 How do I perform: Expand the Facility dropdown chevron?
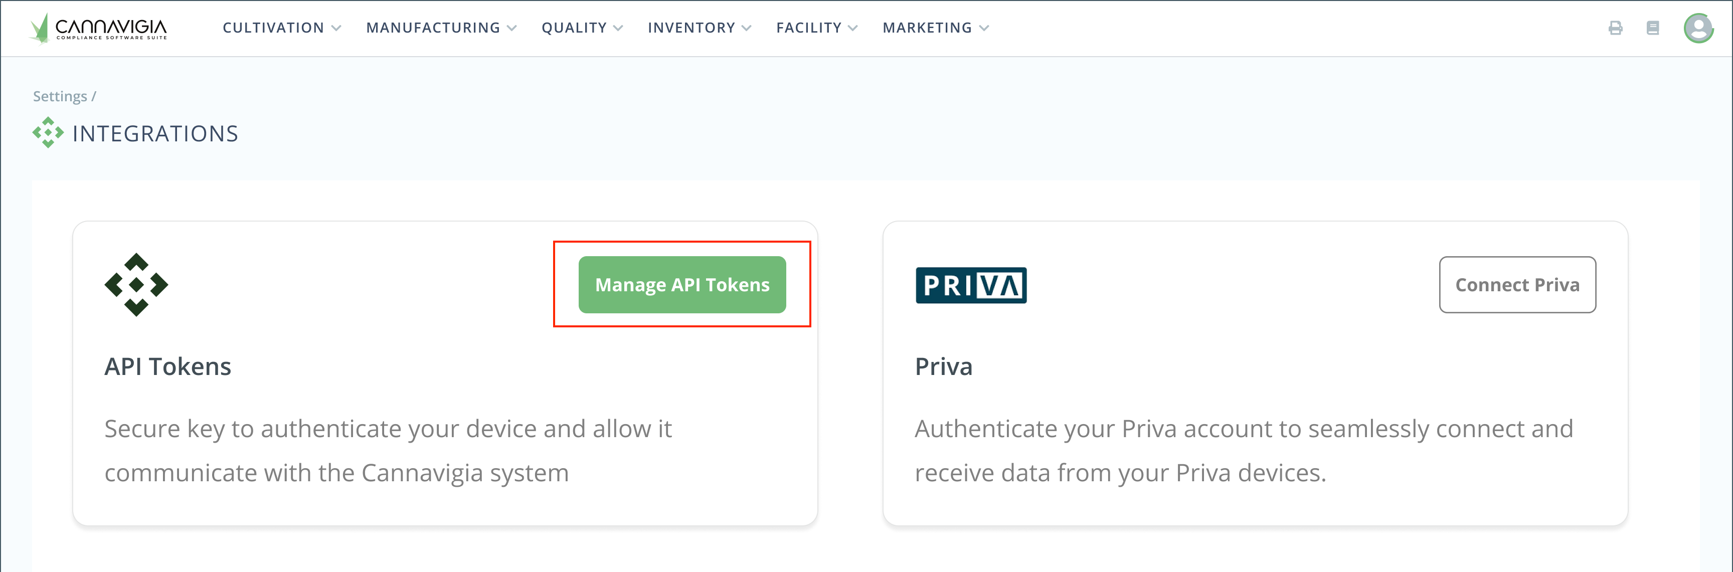point(853,28)
